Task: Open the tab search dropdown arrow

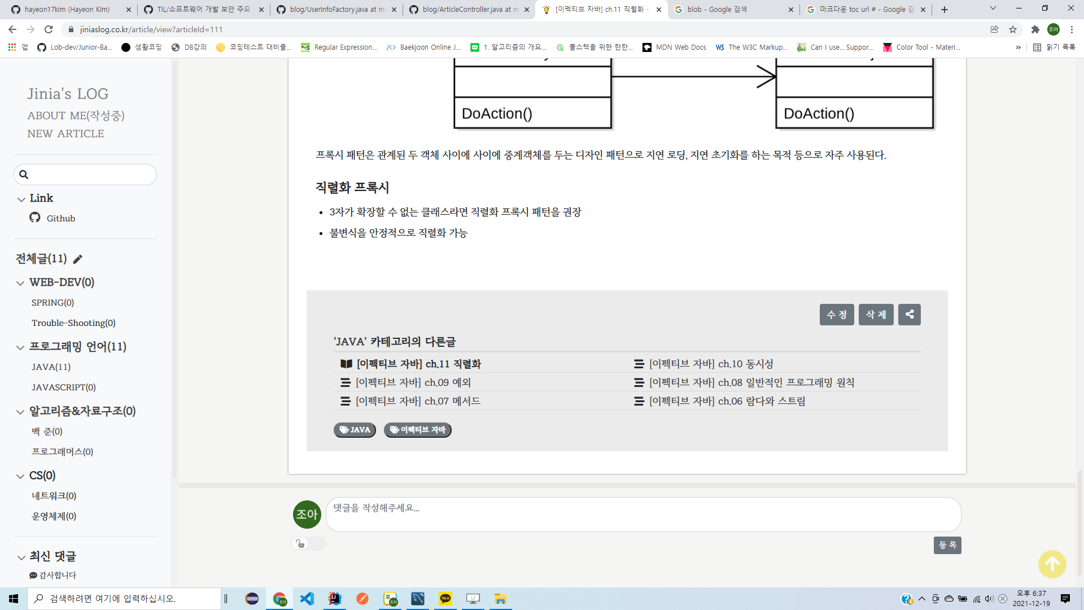Action: click(993, 8)
